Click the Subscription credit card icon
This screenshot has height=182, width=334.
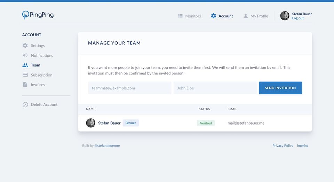click(25, 75)
